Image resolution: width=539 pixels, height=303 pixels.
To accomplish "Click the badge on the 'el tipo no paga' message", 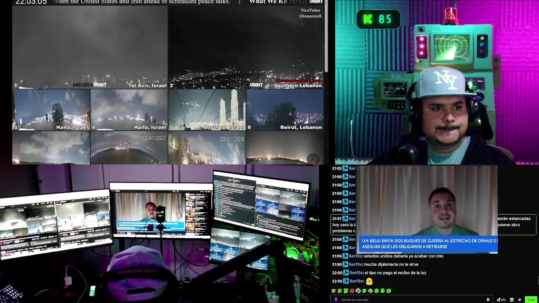I will (x=346, y=273).
